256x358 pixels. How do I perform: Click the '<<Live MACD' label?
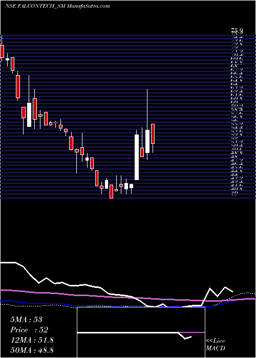coord(216,344)
